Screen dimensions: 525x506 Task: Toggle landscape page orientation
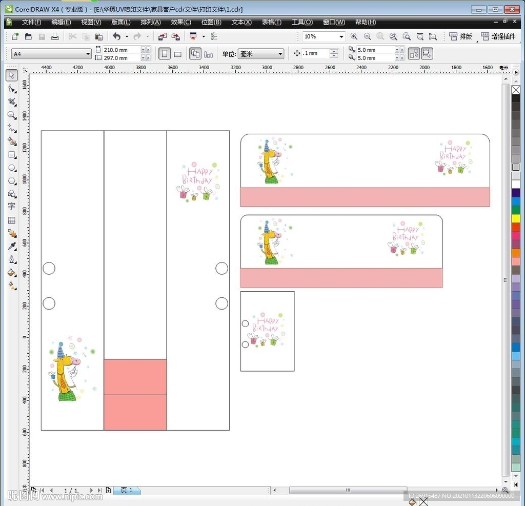tap(178, 54)
